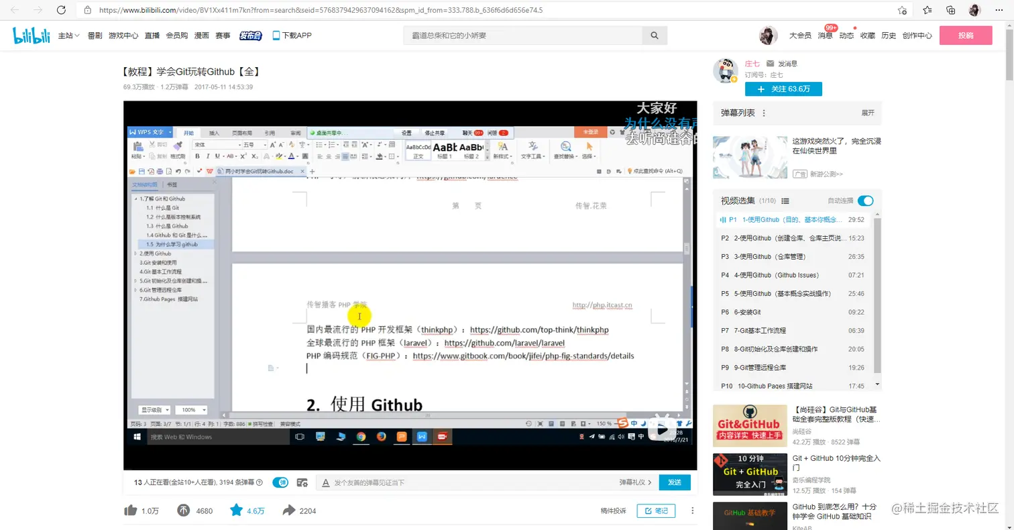Viewport: 1014px width, 530px height.
Task: Select episode P4 4-使用Github（Github Issues）
Action: (793, 275)
